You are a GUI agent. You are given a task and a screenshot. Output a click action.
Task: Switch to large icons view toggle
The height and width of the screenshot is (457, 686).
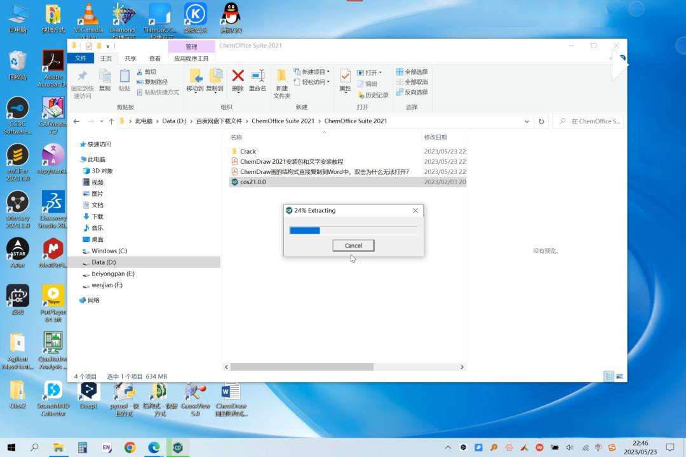point(619,376)
